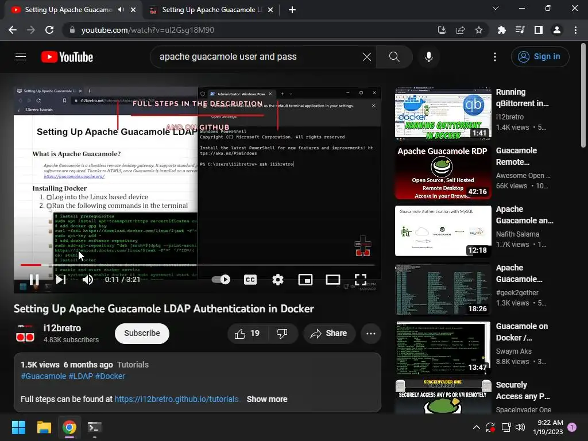The height and width of the screenshot is (441, 588).
Task: Open i12bretro channel avatar
Action: click(25, 334)
